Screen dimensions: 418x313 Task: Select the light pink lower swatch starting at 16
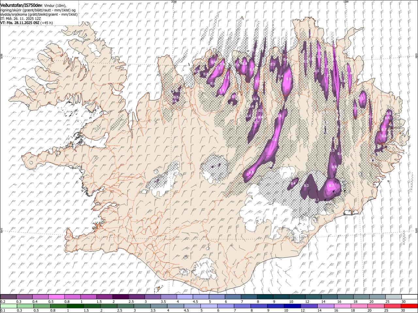pyautogui.click(x=342, y=306)
